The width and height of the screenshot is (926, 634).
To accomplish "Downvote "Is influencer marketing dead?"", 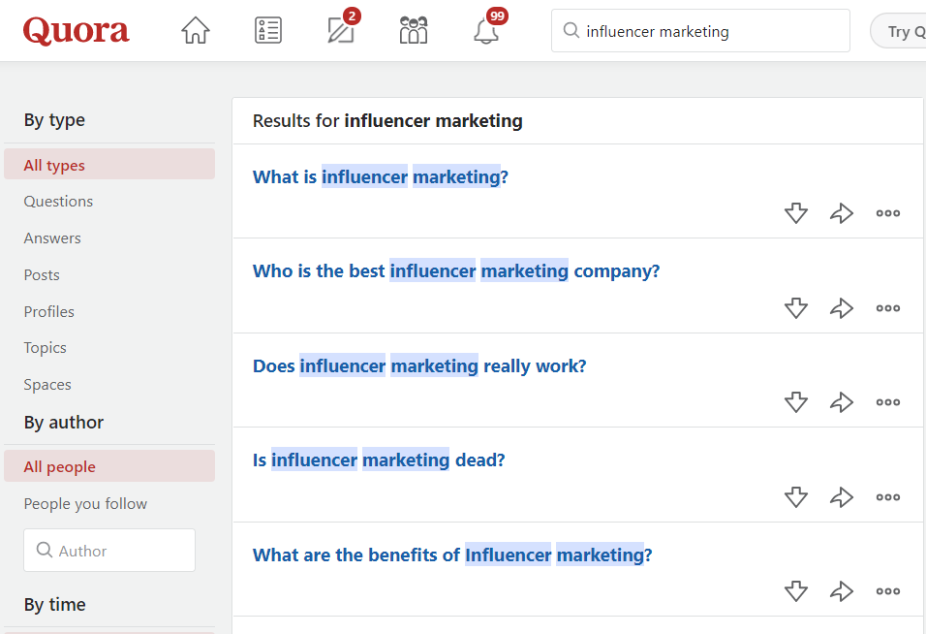I will click(796, 497).
